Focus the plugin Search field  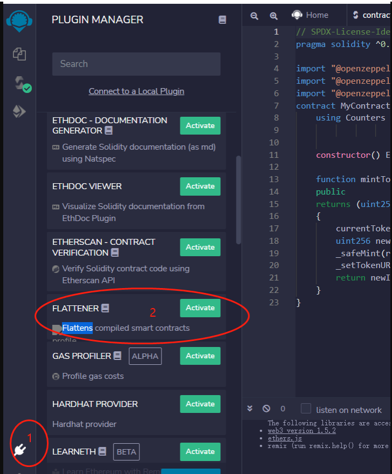pyautogui.click(x=136, y=64)
